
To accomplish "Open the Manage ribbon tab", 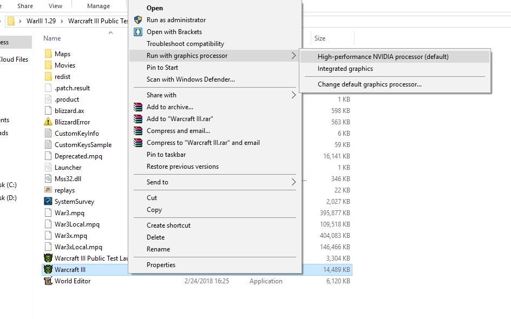I will coord(99,6).
